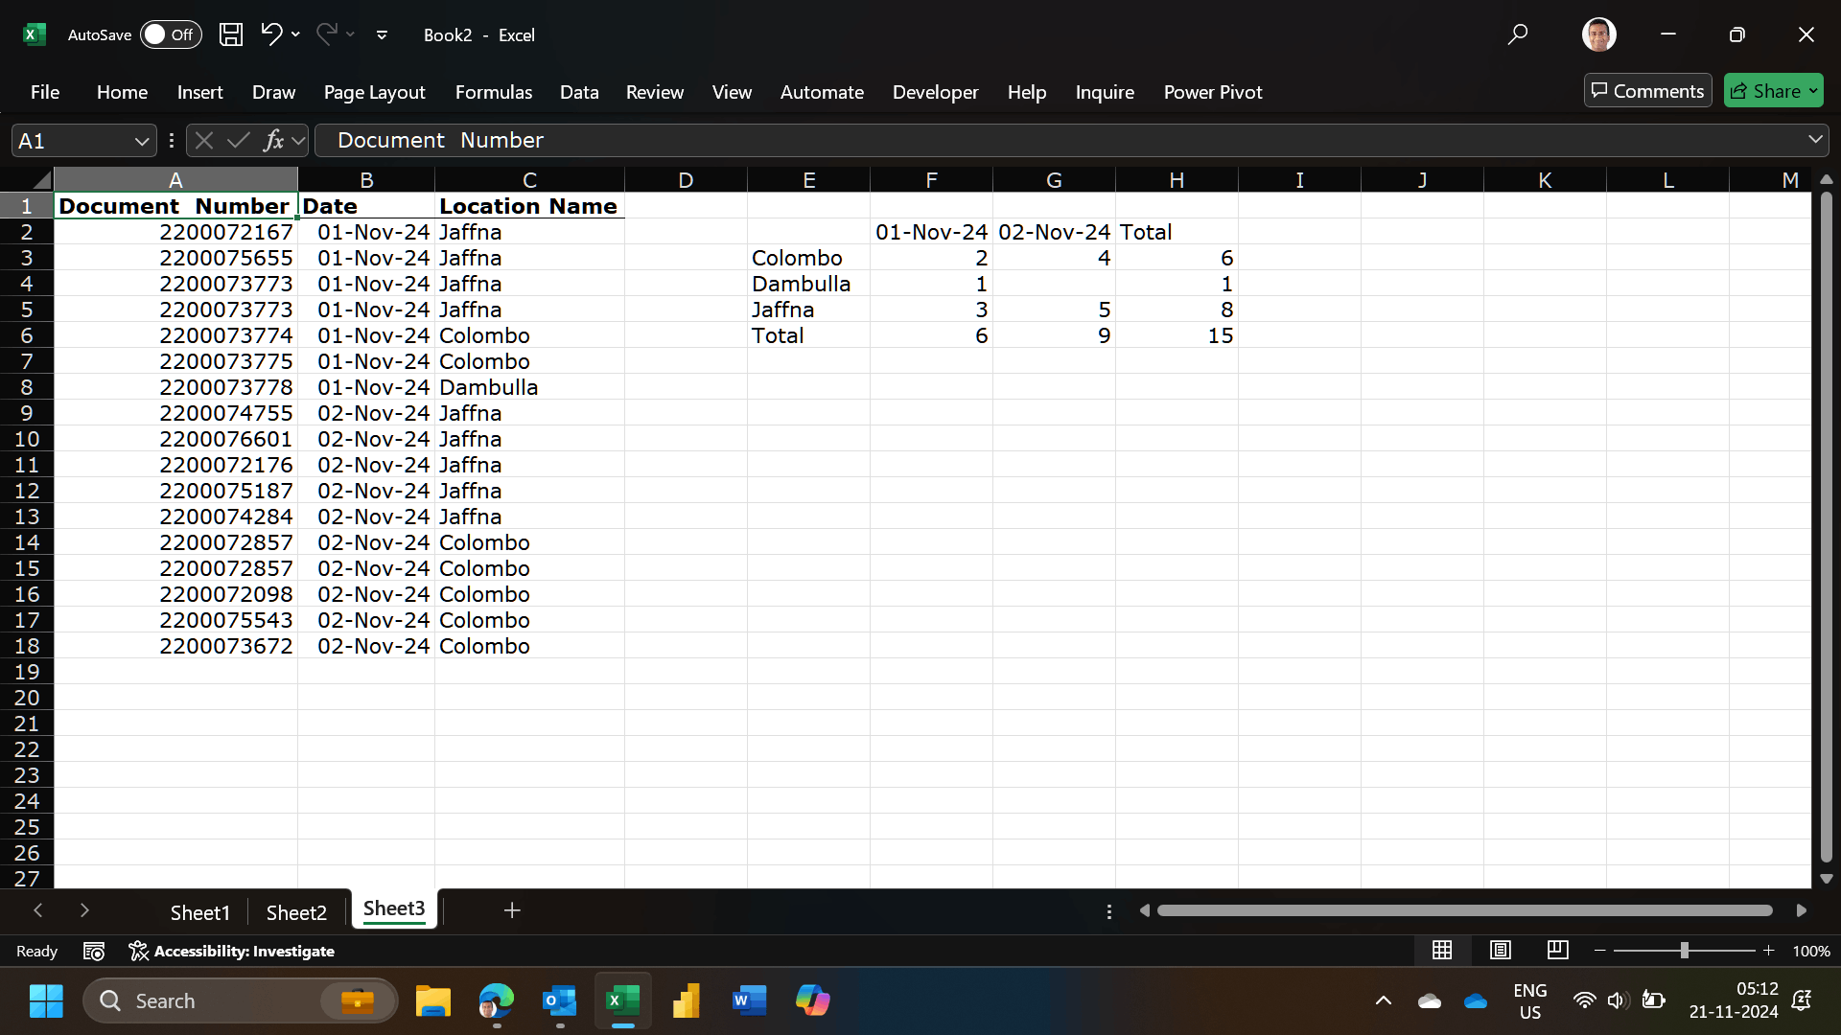The width and height of the screenshot is (1841, 1035).
Task: Expand the formula bar chevron
Action: click(x=1815, y=140)
